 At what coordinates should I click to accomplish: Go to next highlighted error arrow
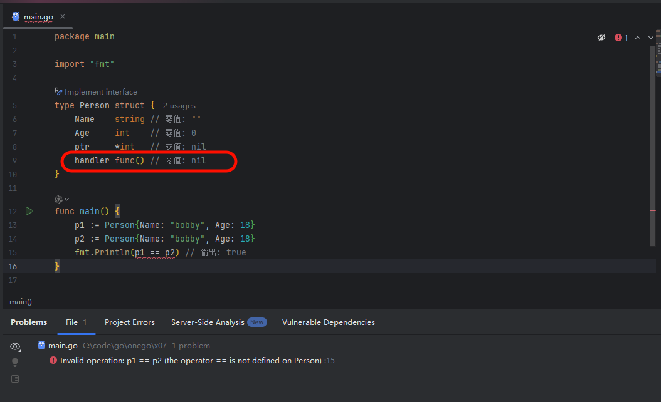point(651,38)
